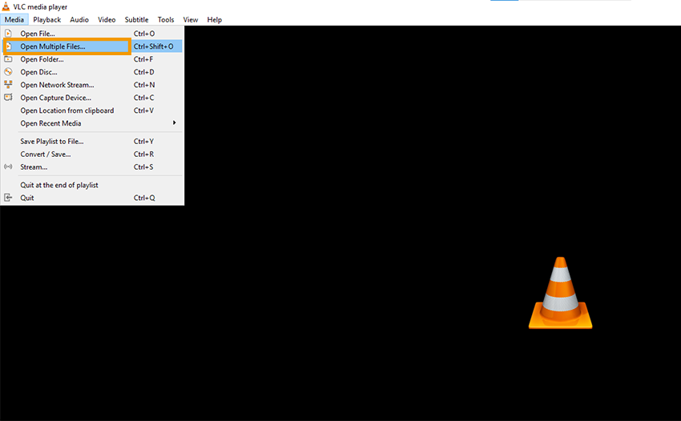This screenshot has width=681, height=421.
Task: Choose Open Location from clipboard
Action: coord(92,110)
